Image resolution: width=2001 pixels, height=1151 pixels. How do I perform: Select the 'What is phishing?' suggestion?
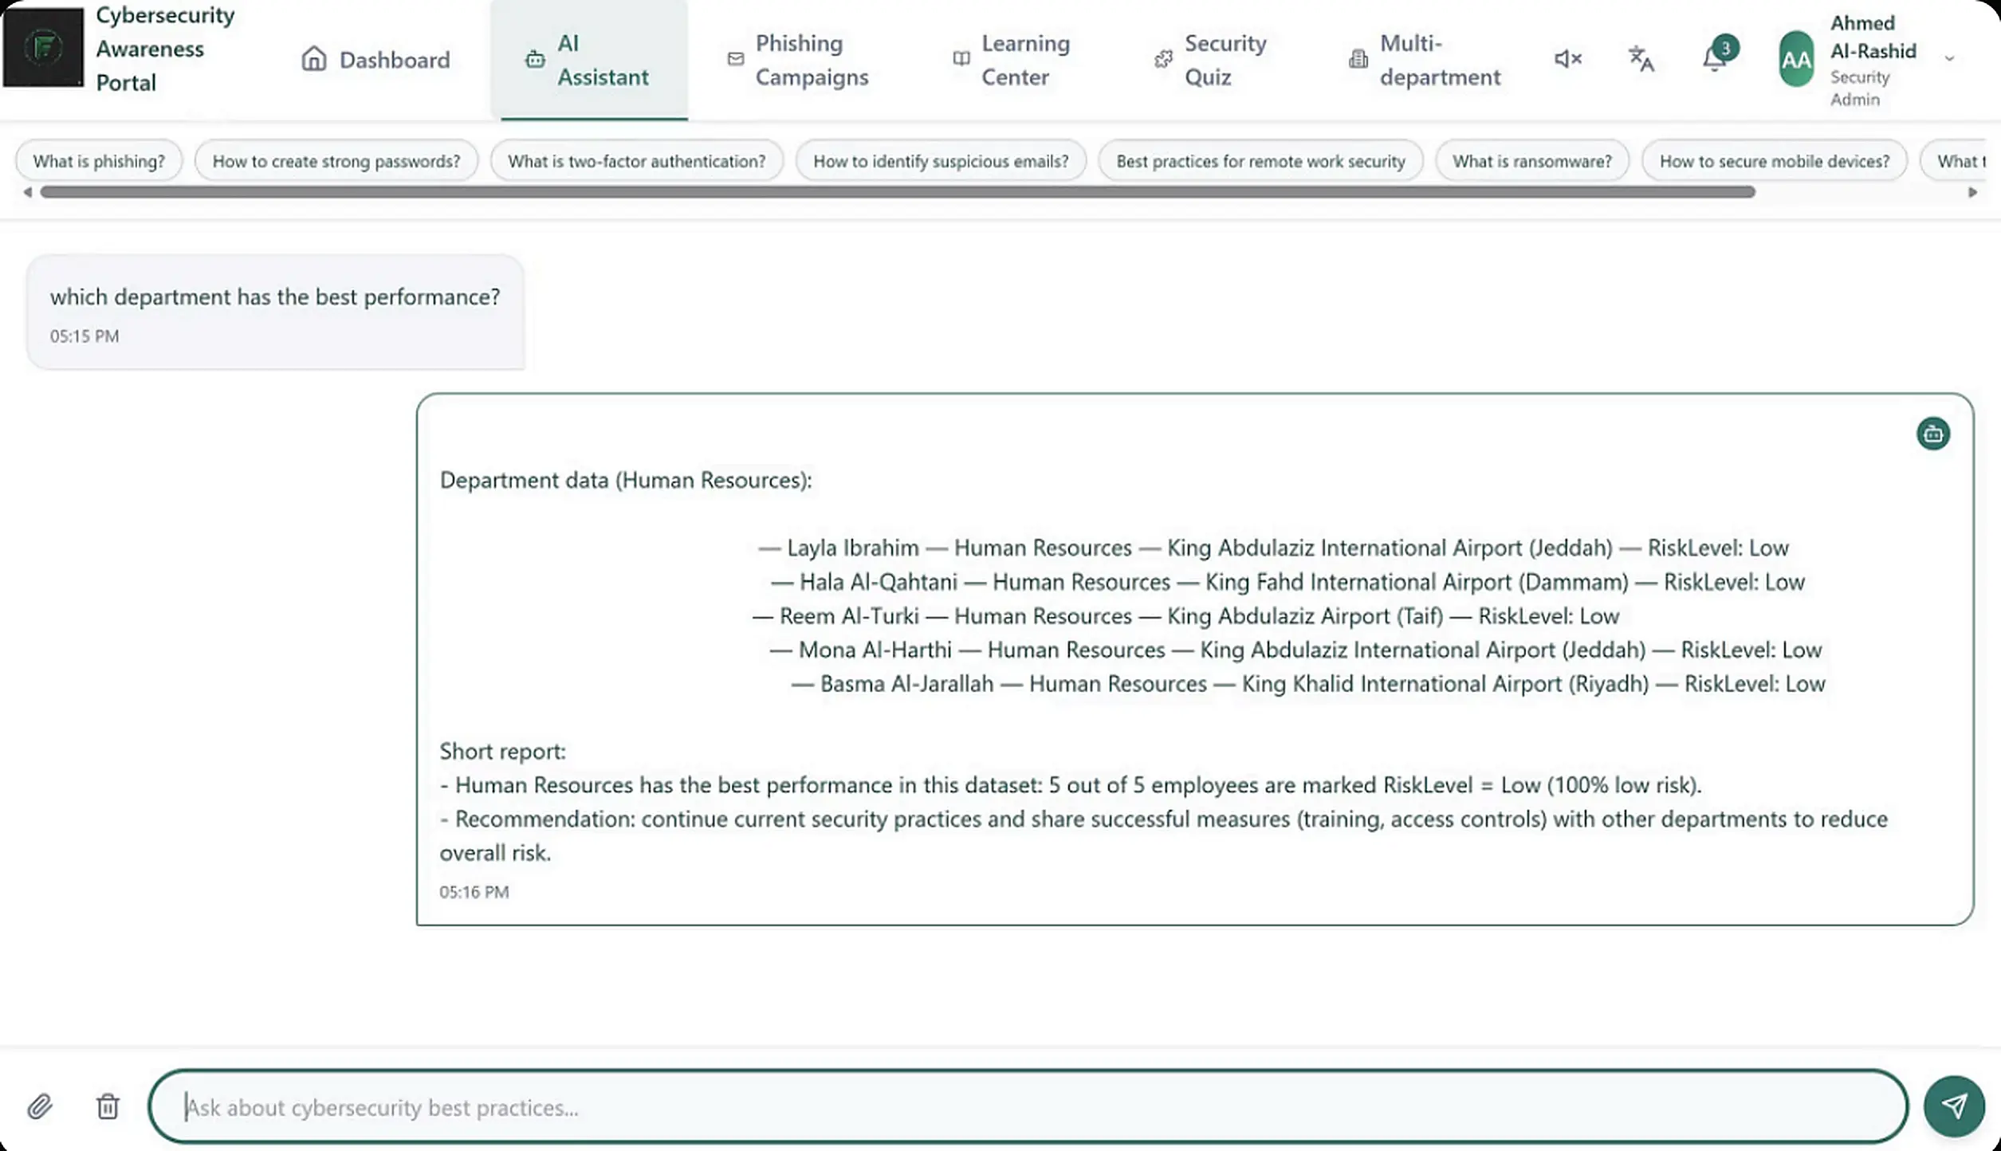tap(99, 161)
